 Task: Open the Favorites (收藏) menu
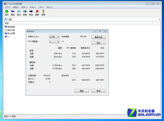click(x=33, y=7)
